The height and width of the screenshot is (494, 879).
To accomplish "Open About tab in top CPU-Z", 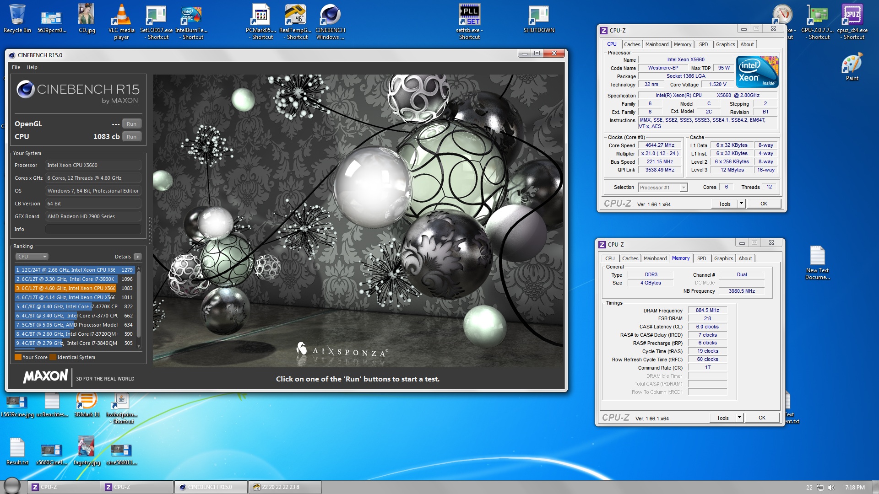I will click(x=747, y=44).
